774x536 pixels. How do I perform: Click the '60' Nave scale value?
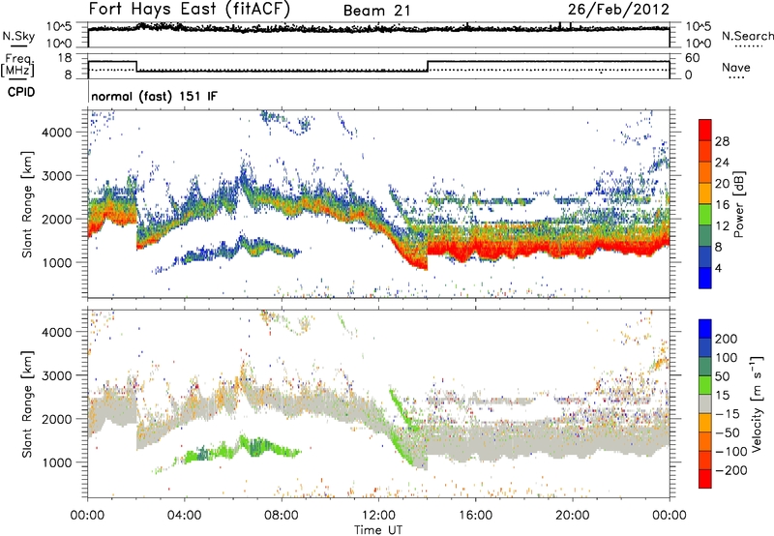click(x=693, y=58)
